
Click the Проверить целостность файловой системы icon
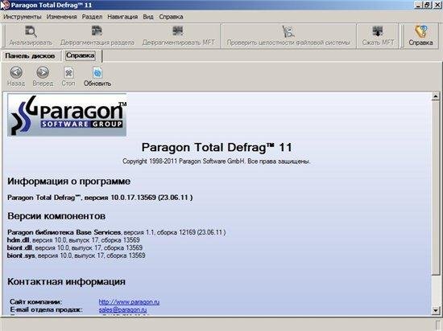click(288, 31)
